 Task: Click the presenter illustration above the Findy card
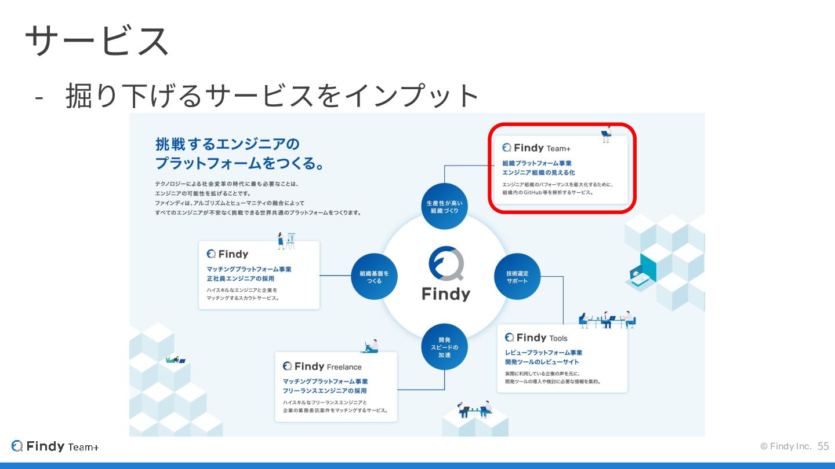pyautogui.click(x=286, y=241)
